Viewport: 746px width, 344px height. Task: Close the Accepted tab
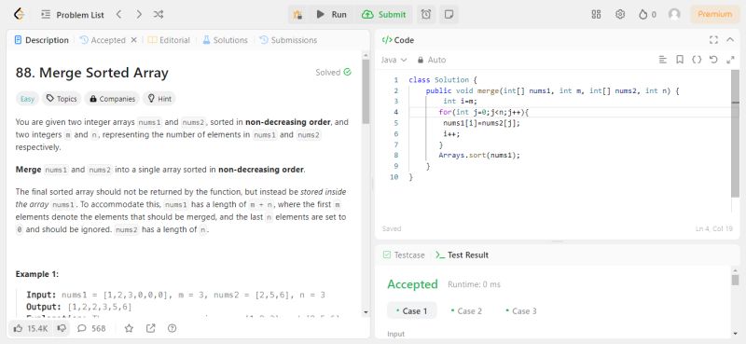pyautogui.click(x=133, y=40)
